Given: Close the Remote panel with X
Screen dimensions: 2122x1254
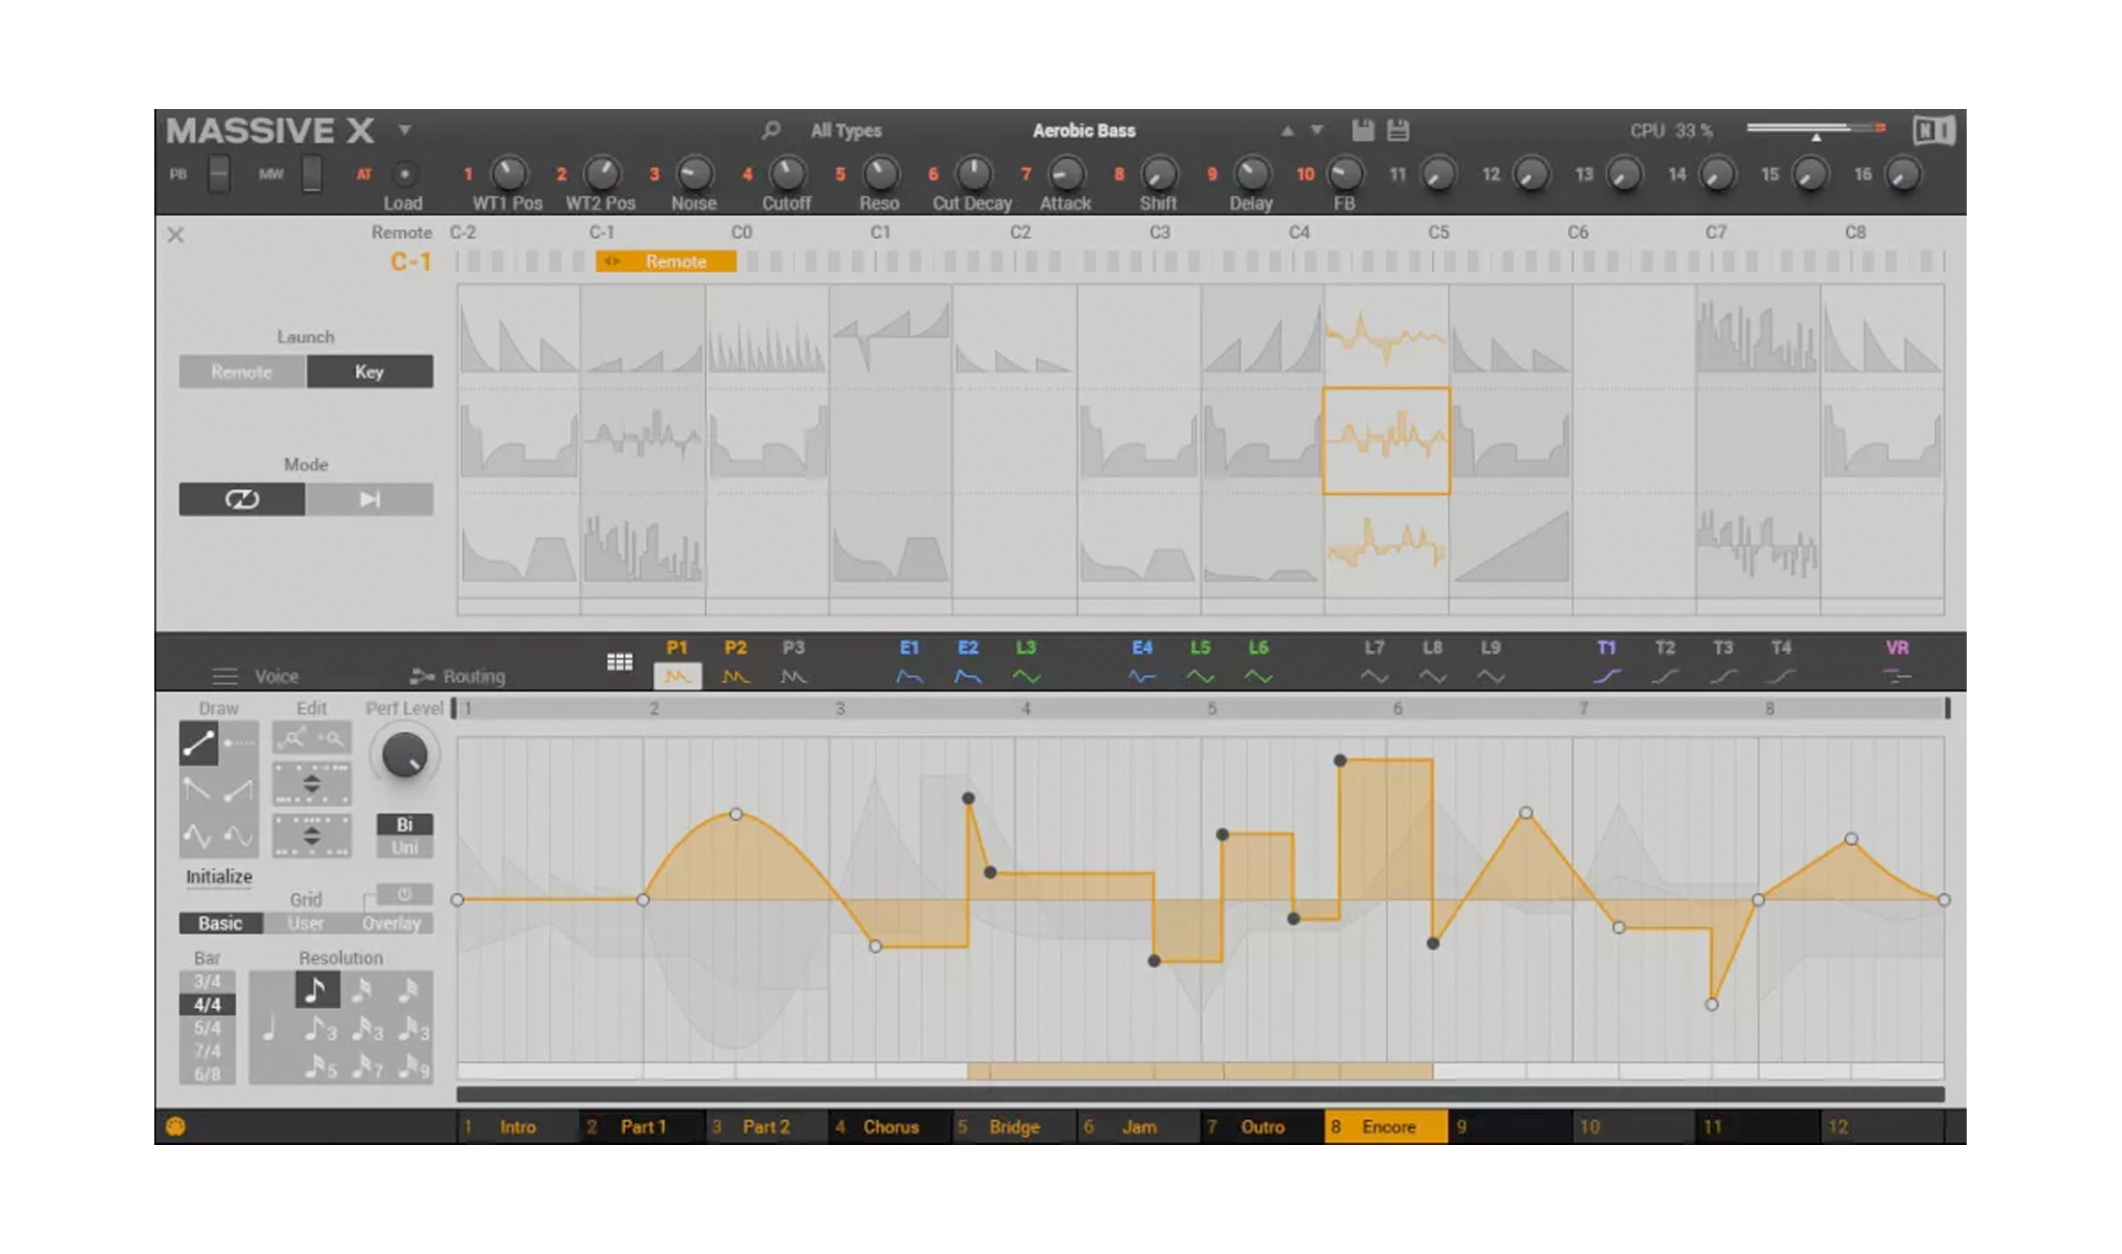Looking at the screenshot, I should [176, 235].
